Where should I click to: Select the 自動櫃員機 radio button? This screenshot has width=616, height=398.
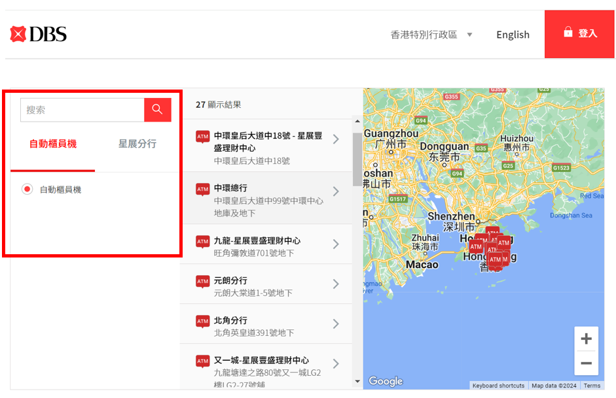[27, 190]
